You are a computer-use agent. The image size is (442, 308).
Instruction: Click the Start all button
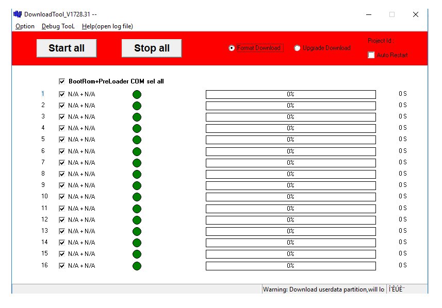(x=67, y=48)
